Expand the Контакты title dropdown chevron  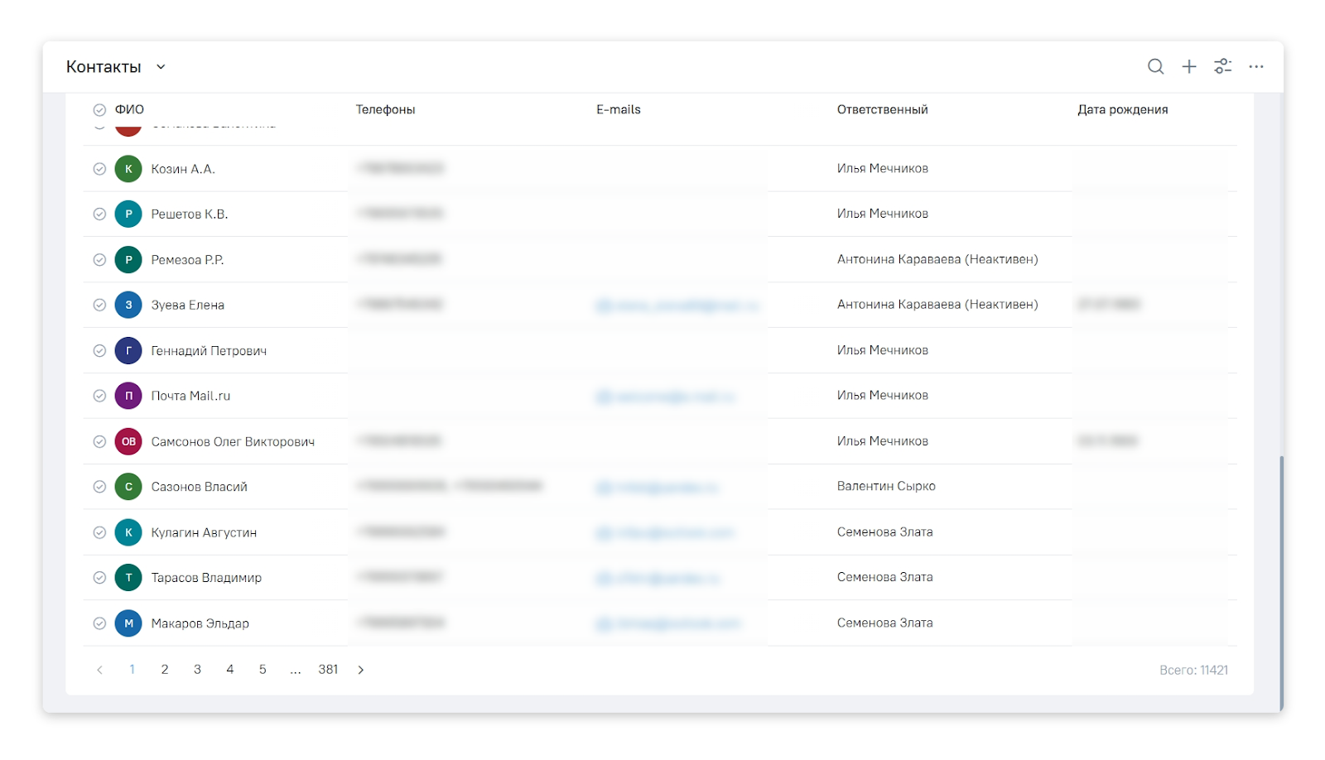161,67
